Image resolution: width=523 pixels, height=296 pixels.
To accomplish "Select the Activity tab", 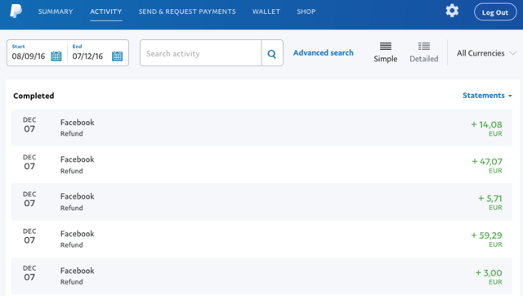I will point(106,11).
